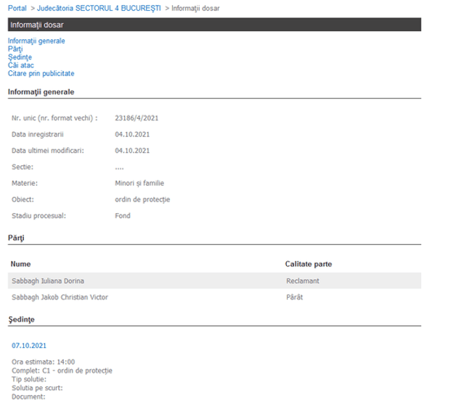Click the Data inregistrarii date value

click(x=132, y=134)
